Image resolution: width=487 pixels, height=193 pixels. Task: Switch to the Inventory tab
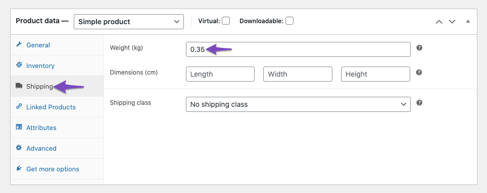point(57,66)
